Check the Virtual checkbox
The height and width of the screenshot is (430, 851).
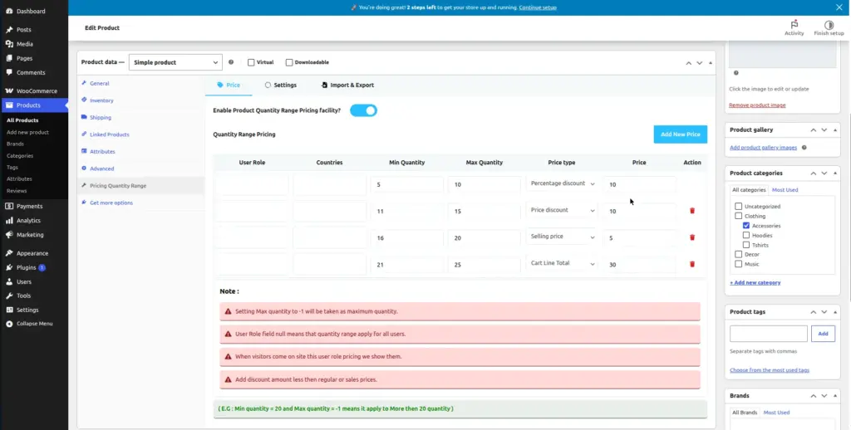251,62
